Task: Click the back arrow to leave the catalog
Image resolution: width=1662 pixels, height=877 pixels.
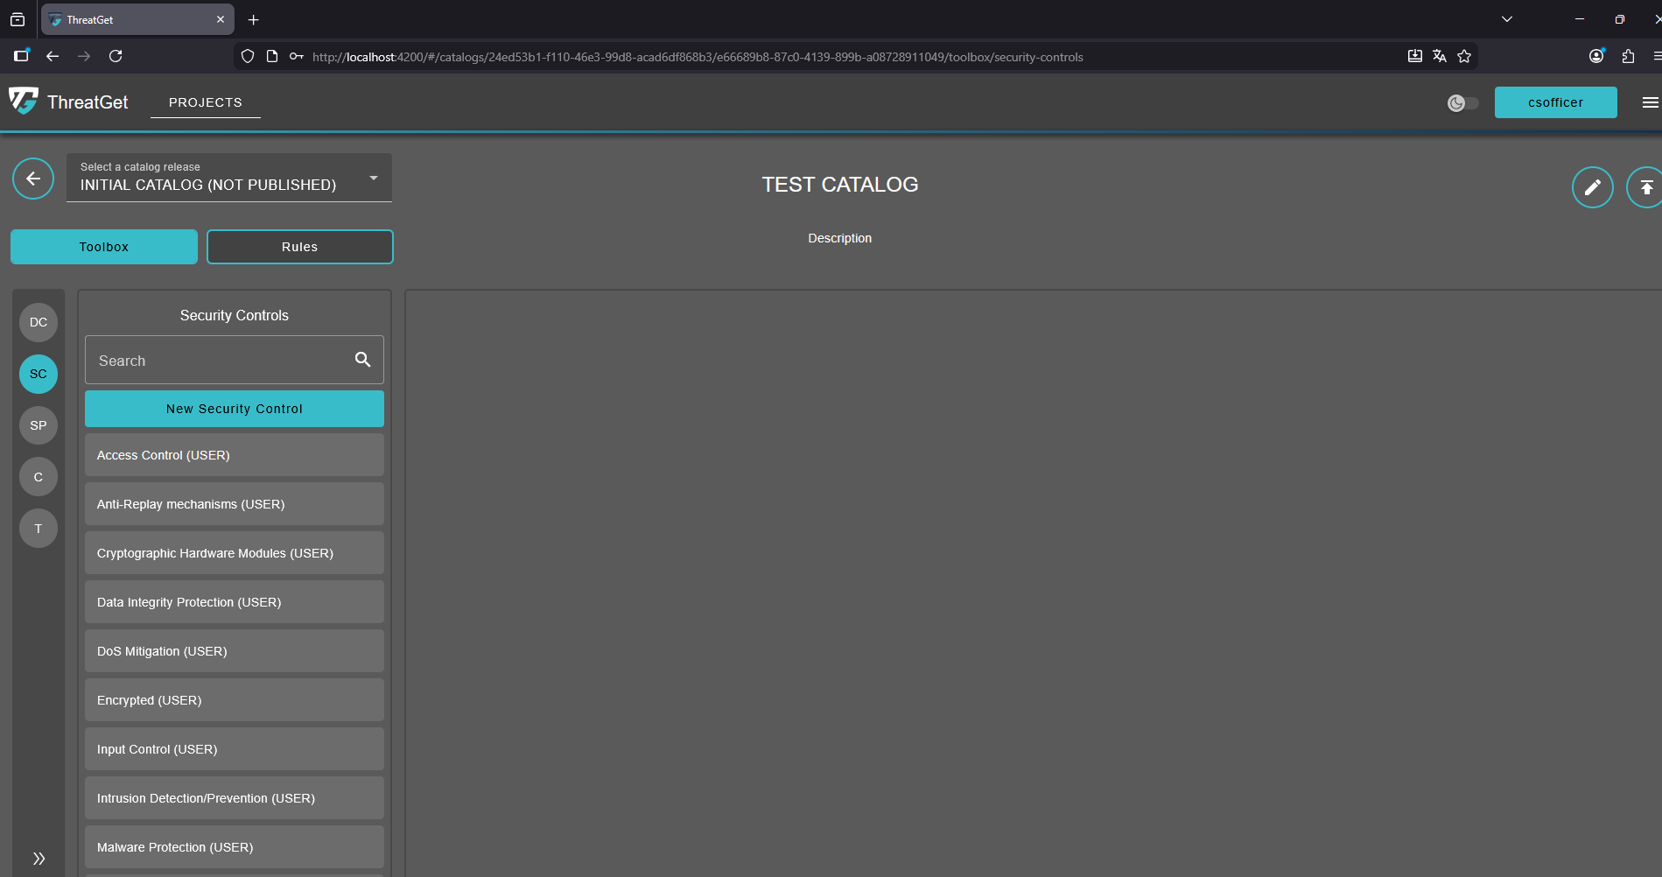Action: 32,179
